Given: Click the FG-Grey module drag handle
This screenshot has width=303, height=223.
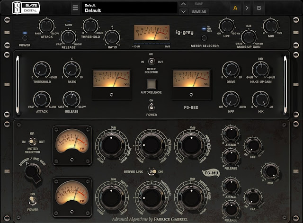Looking at the screenshot, I should click(x=7, y=33).
